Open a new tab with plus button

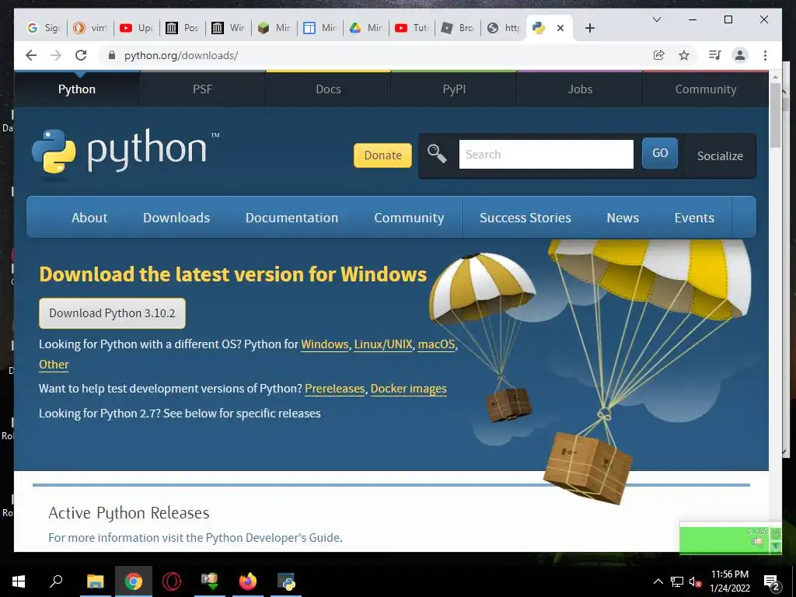(x=589, y=28)
